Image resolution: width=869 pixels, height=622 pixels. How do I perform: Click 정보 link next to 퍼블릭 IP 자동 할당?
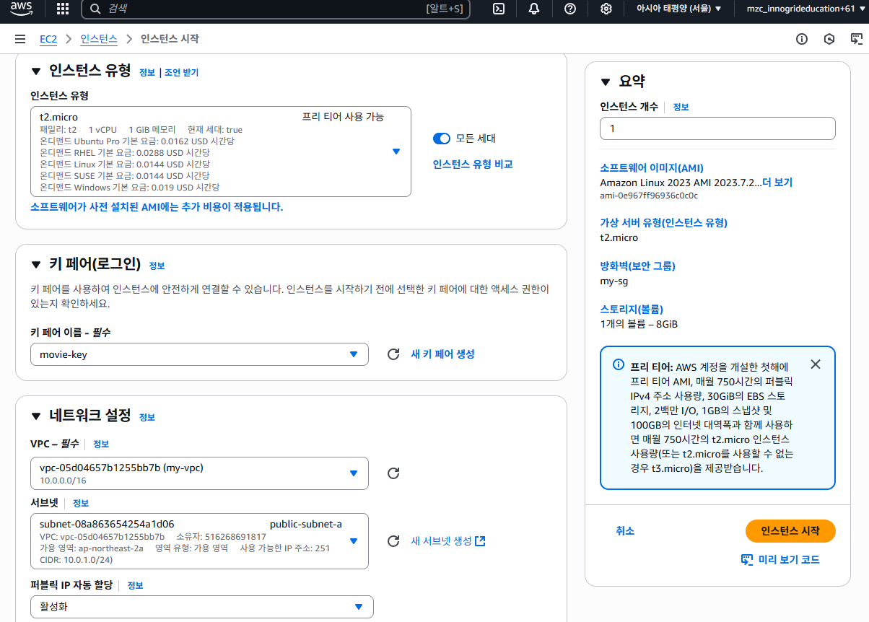[x=136, y=585]
